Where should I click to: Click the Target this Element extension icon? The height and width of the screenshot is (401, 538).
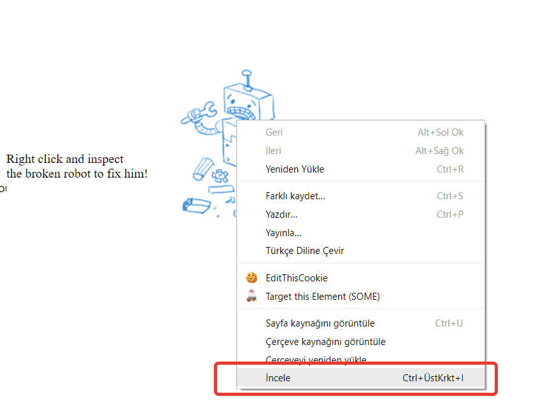[x=251, y=296]
